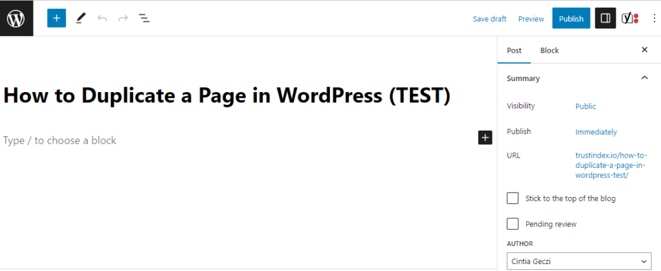The height and width of the screenshot is (271, 661).
Task: Toggle the Settings sidebar panel icon
Action: point(605,19)
